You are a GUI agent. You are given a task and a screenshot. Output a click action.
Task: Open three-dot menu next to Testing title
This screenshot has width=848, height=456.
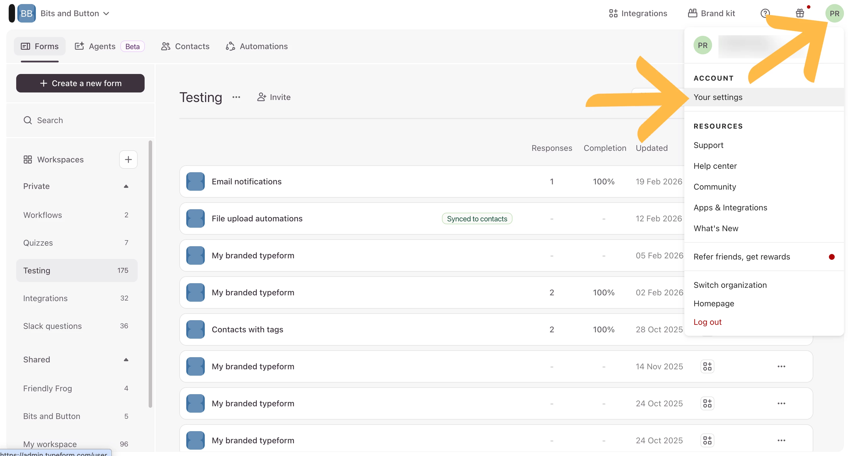tap(236, 97)
